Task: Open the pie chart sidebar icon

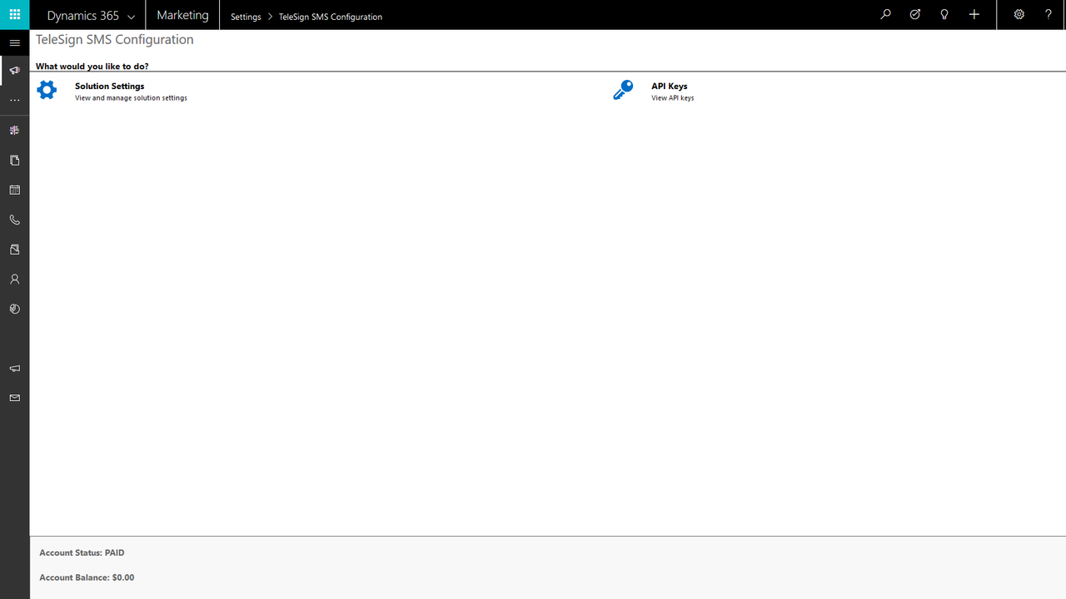Action: pos(14,309)
